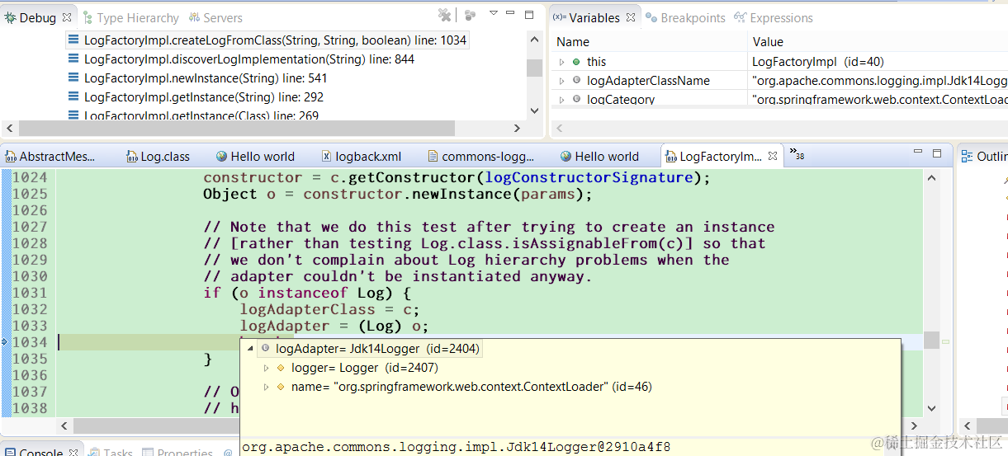Open the commons-logg... editor tab
Viewport: 1008px width, 456px height.
click(x=480, y=157)
